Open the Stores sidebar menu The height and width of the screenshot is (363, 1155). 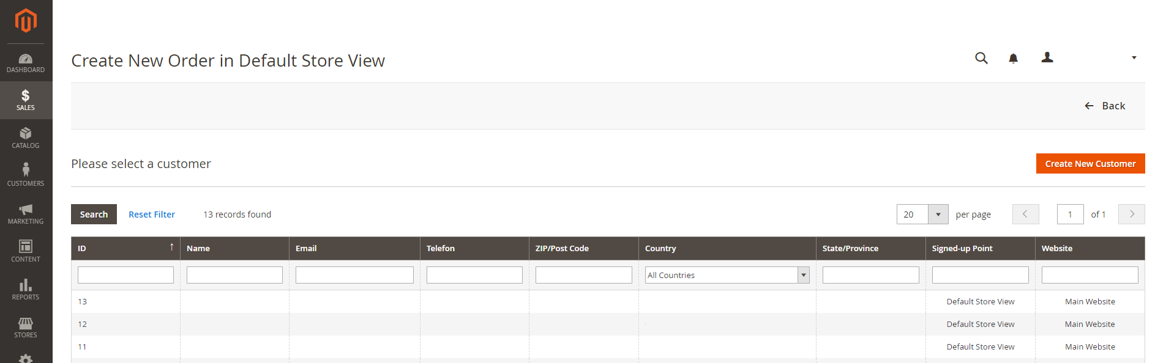pos(26,328)
